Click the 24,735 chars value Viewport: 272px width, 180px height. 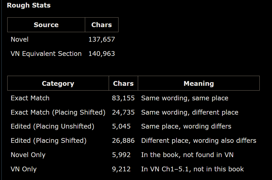pyautogui.click(x=123, y=112)
